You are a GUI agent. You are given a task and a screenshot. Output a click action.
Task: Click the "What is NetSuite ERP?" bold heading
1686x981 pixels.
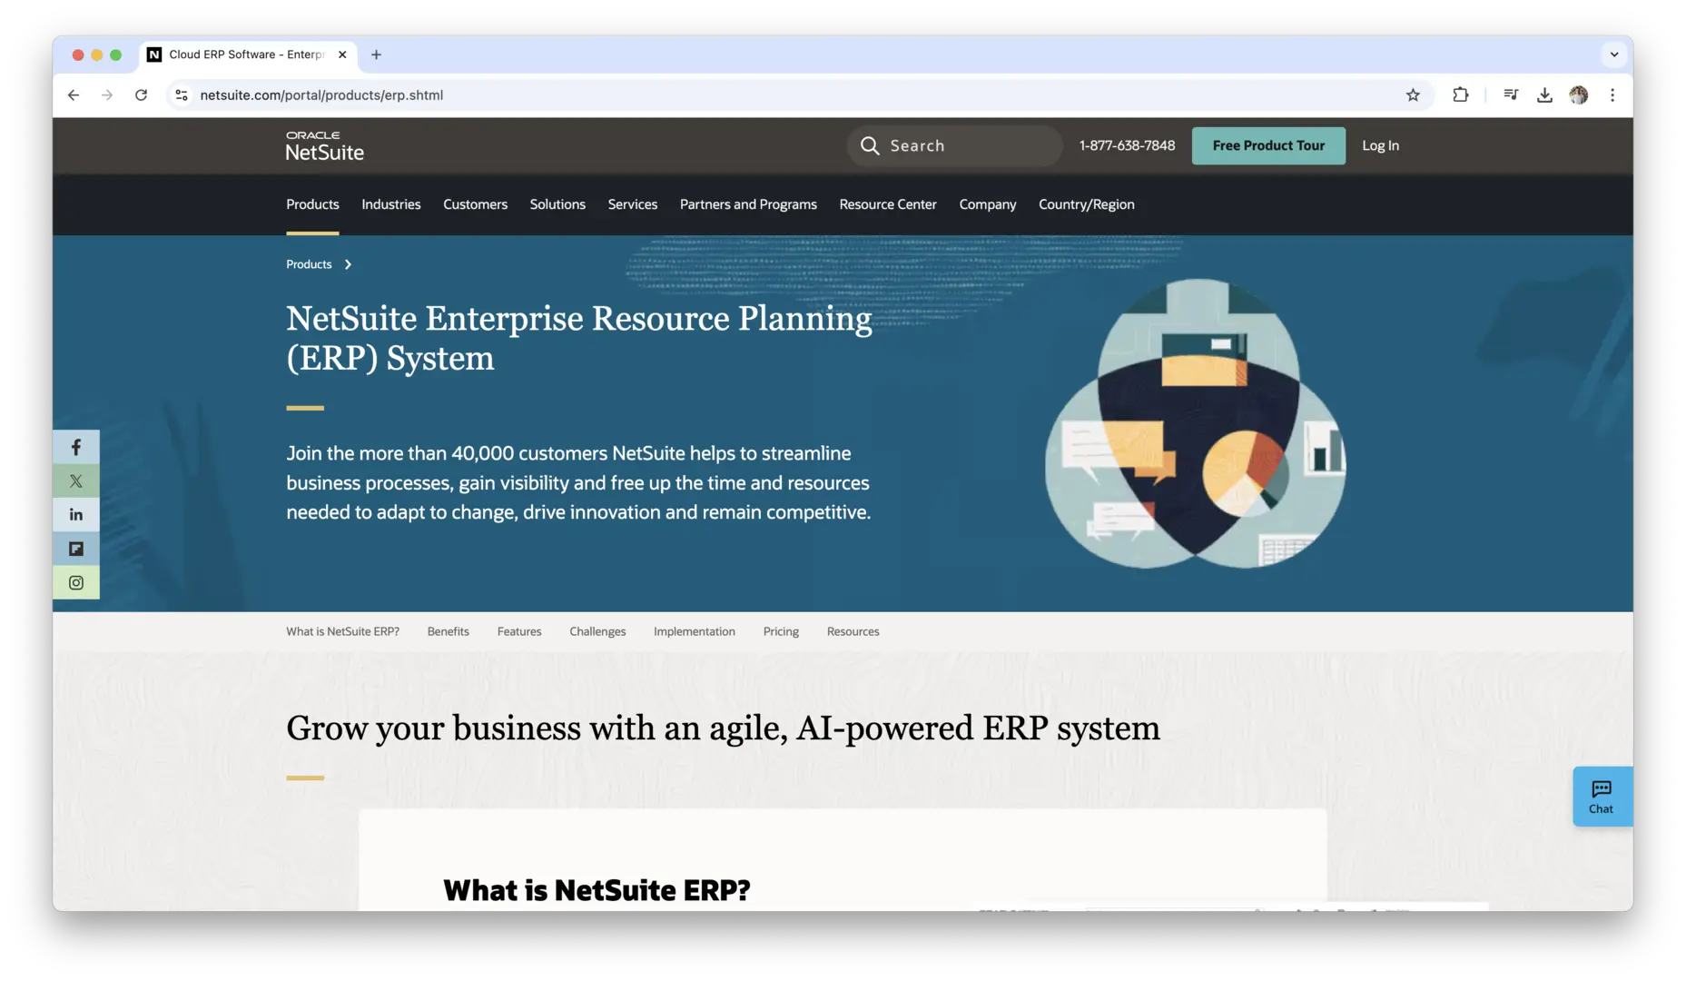coord(597,890)
